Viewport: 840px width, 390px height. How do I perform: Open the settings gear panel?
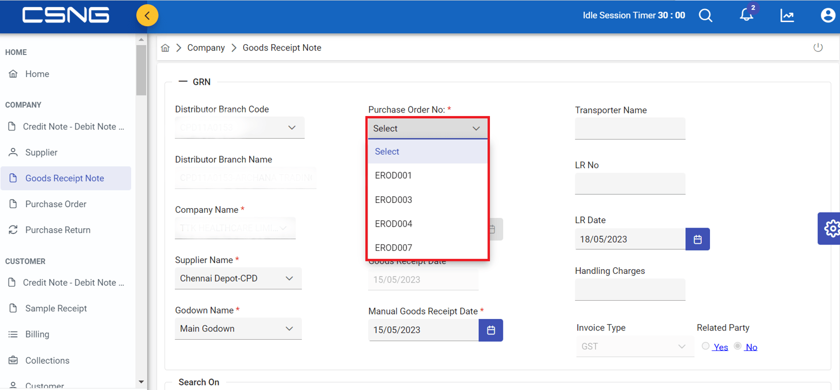[830, 228]
